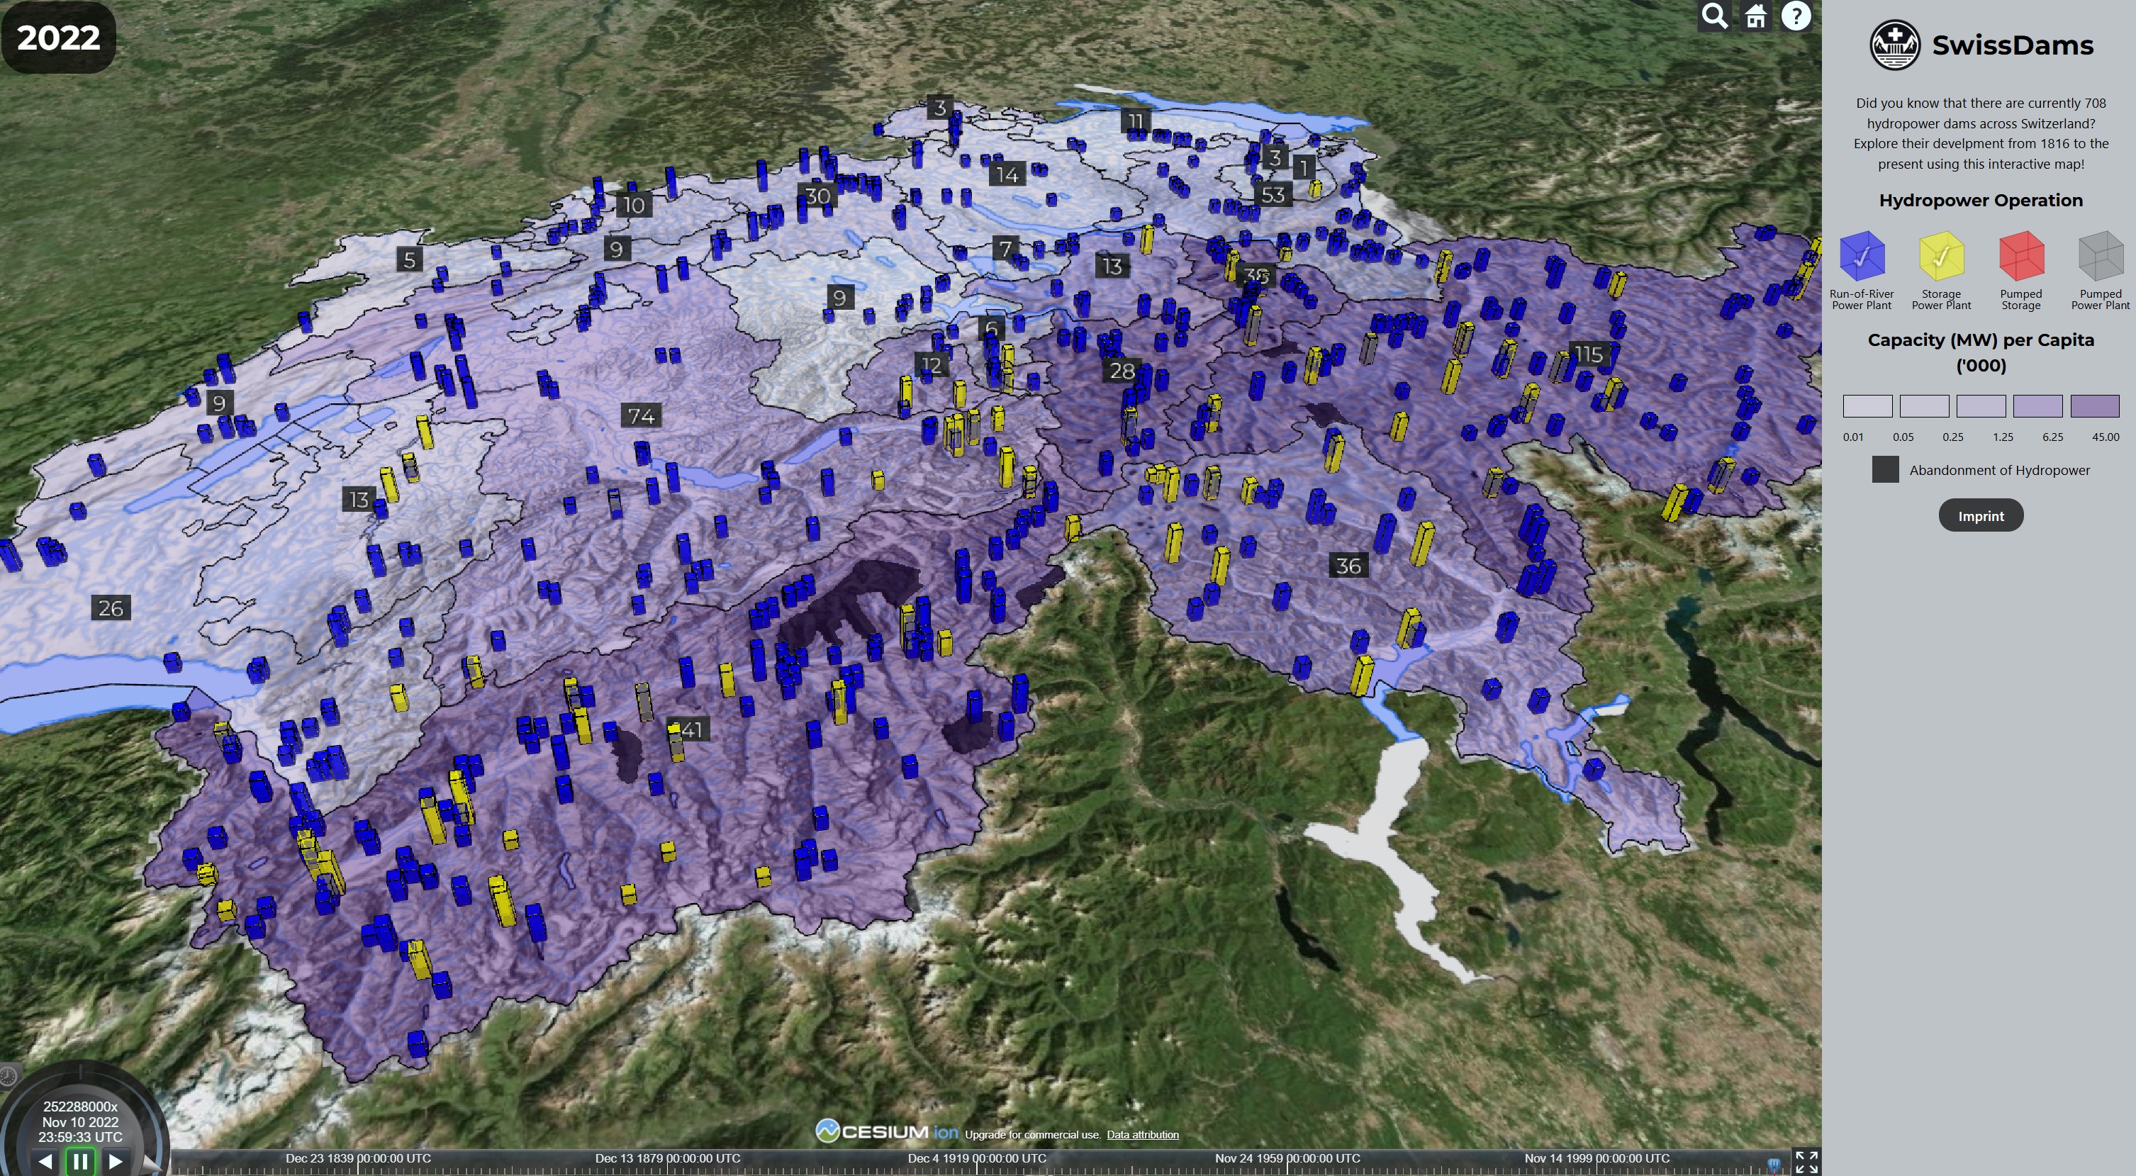Open the help question mark button

[1796, 16]
